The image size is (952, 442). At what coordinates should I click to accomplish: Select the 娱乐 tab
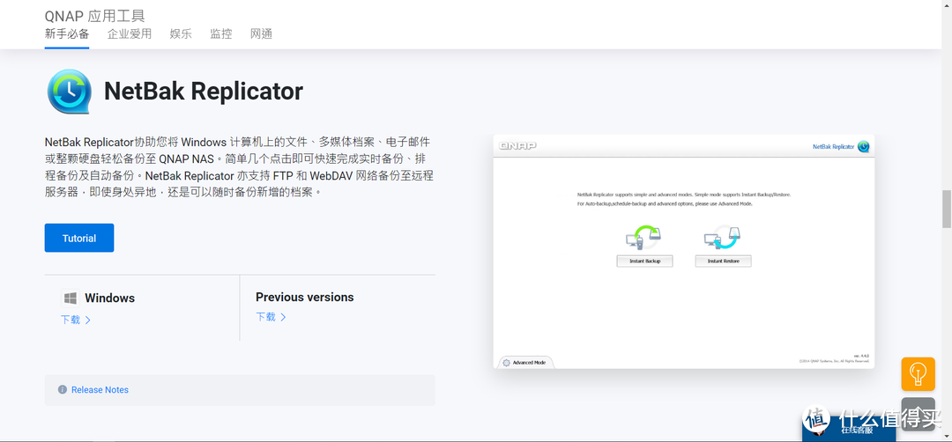[x=181, y=34]
